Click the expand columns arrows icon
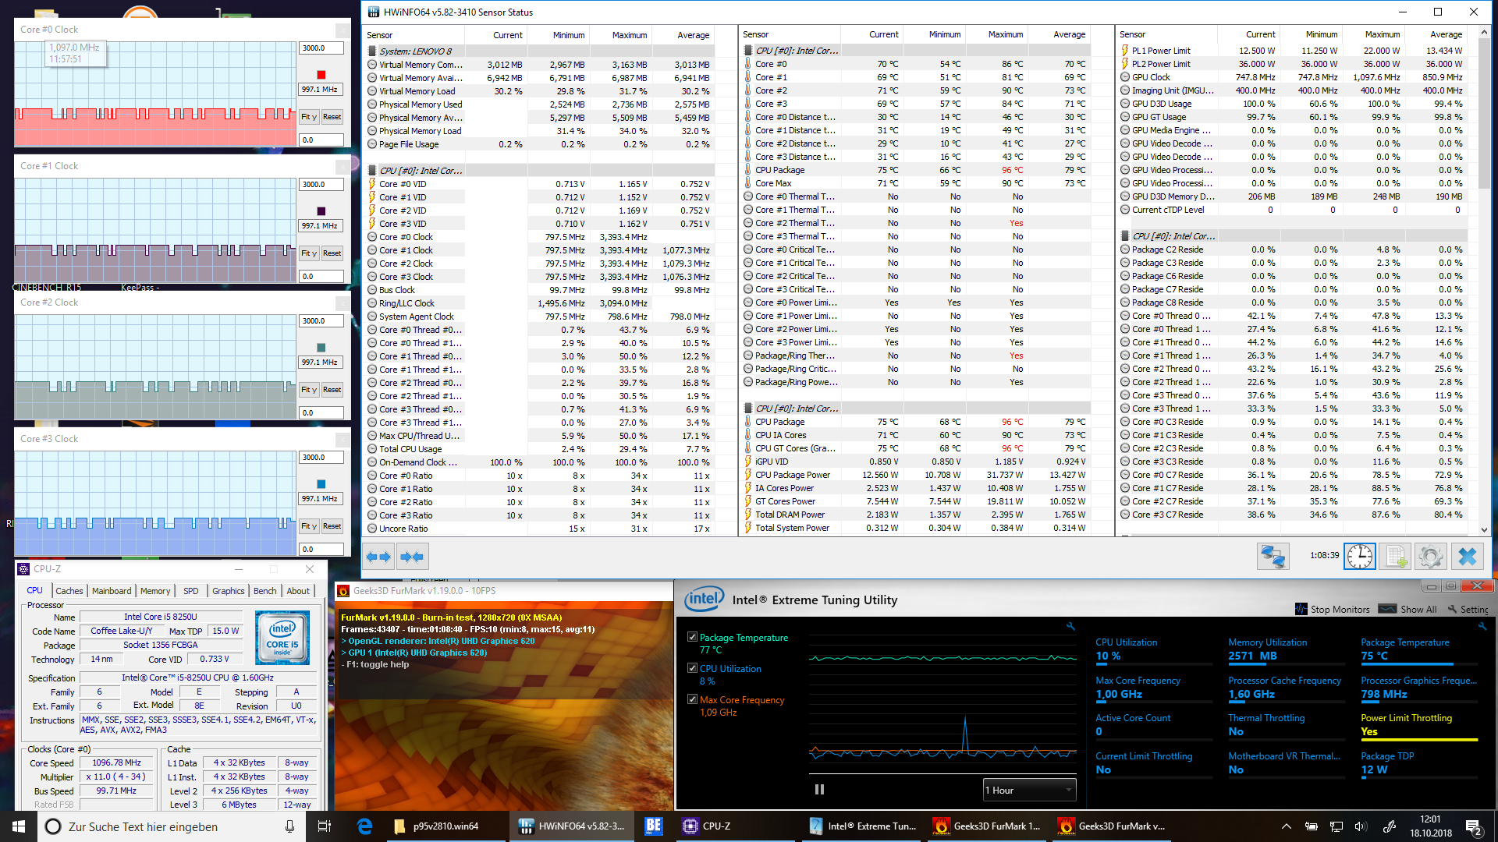Image resolution: width=1498 pixels, height=842 pixels. [378, 557]
